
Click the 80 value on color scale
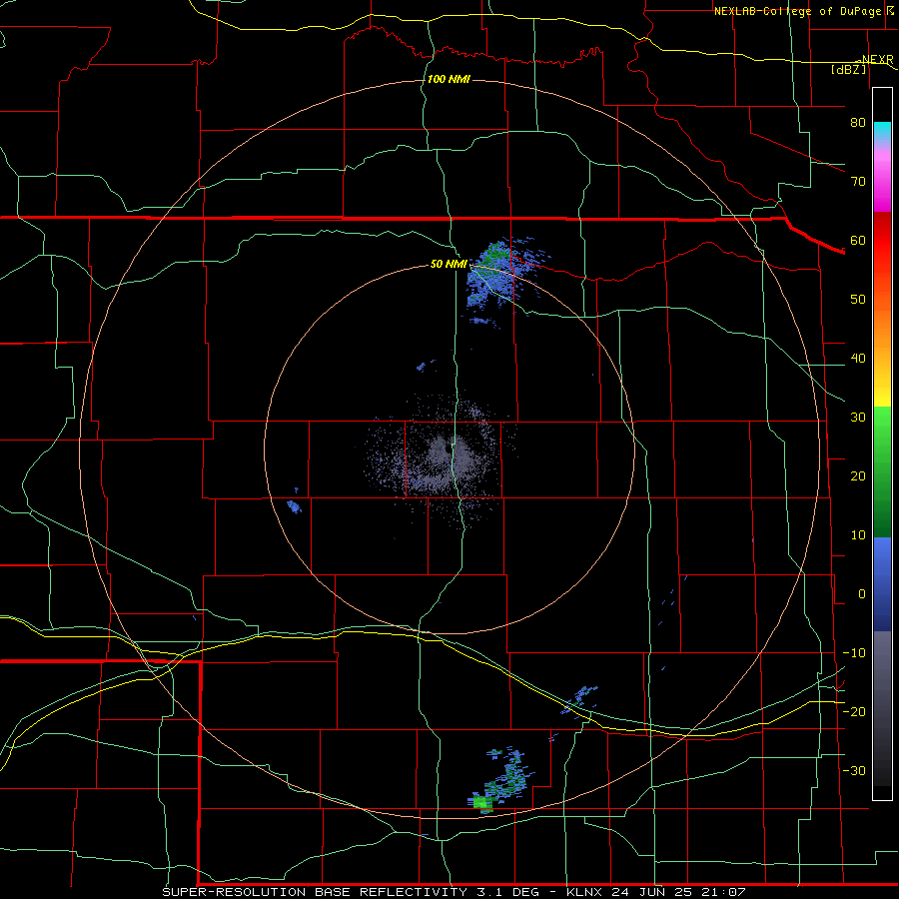tap(858, 123)
